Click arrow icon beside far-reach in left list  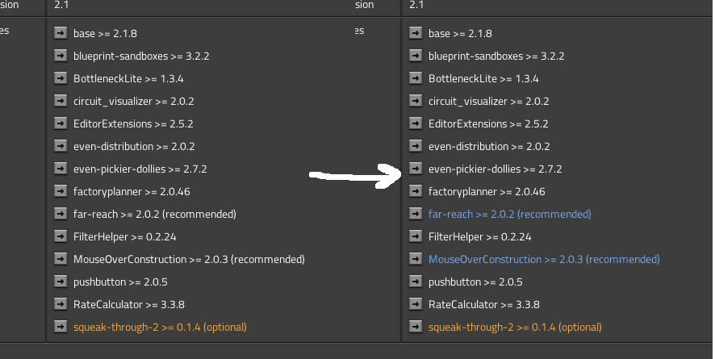point(61,214)
